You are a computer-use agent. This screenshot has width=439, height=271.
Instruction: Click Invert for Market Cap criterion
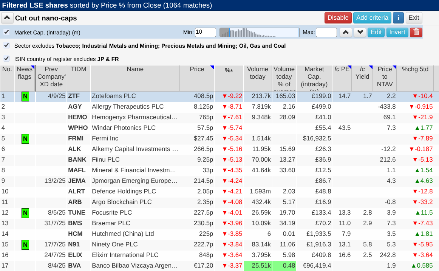coord(397,32)
